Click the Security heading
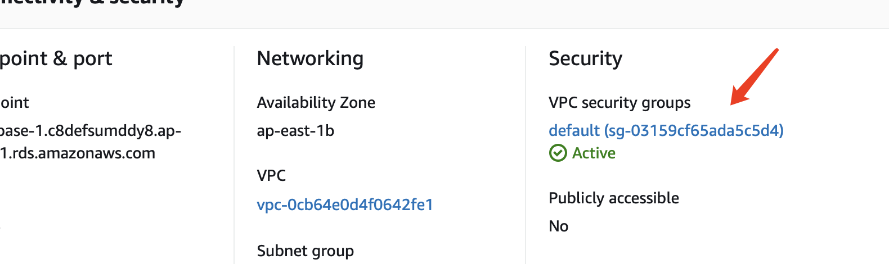 585,58
